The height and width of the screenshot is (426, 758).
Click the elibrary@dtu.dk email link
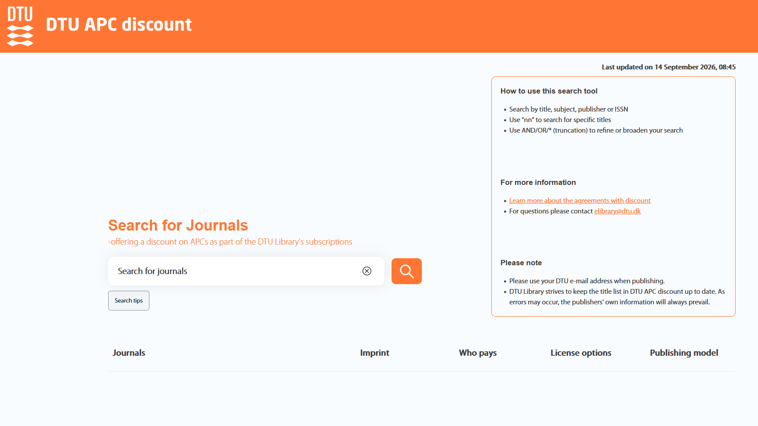pyautogui.click(x=617, y=211)
